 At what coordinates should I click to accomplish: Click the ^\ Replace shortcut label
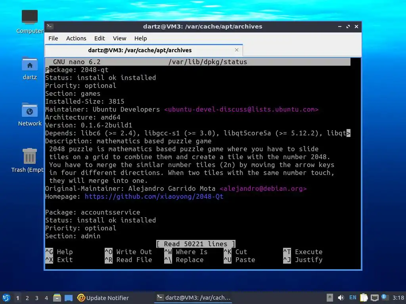tap(184, 260)
